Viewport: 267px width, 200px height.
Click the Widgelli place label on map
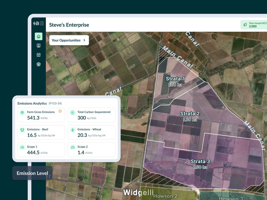138,192
